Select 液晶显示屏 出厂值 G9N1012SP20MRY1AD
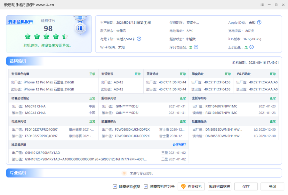288x195 pixels. pos(43,152)
